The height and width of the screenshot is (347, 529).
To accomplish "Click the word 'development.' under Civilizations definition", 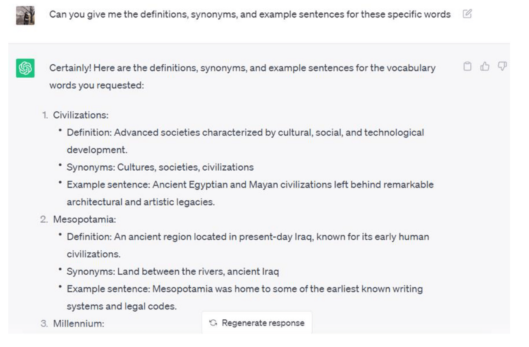I will 97,150.
